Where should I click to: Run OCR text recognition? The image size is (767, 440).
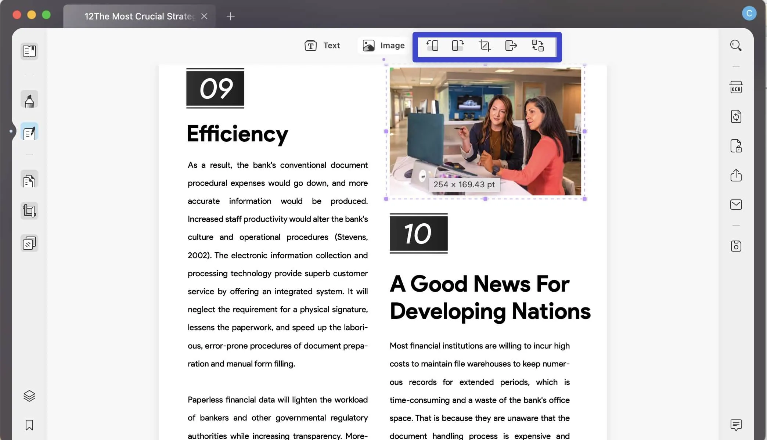coord(736,87)
